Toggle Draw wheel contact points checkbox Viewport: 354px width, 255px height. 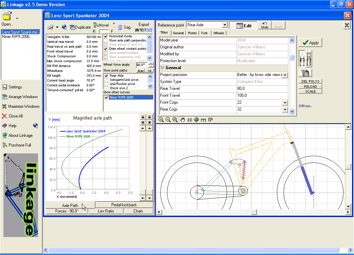[x=106, y=49]
